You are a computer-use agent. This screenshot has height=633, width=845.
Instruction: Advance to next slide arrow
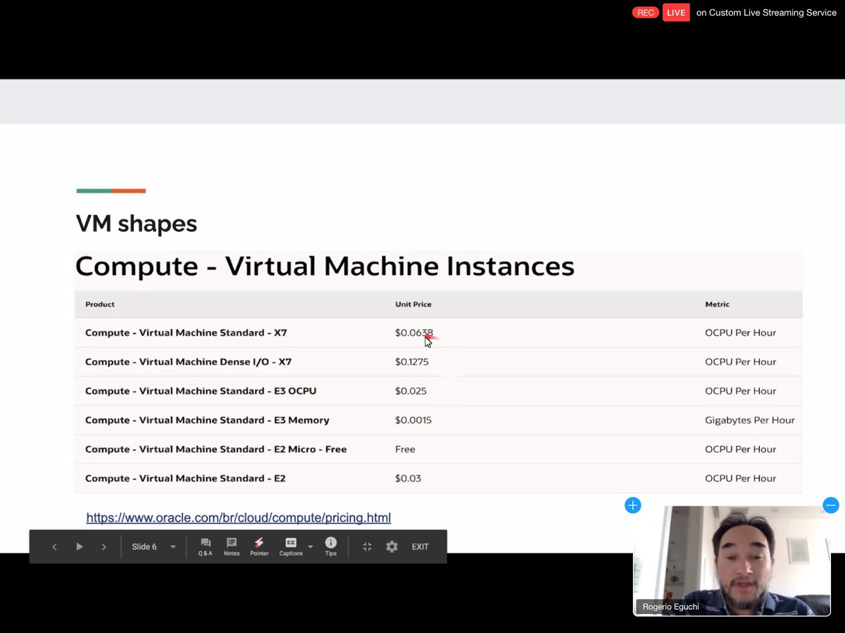pyautogui.click(x=104, y=546)
